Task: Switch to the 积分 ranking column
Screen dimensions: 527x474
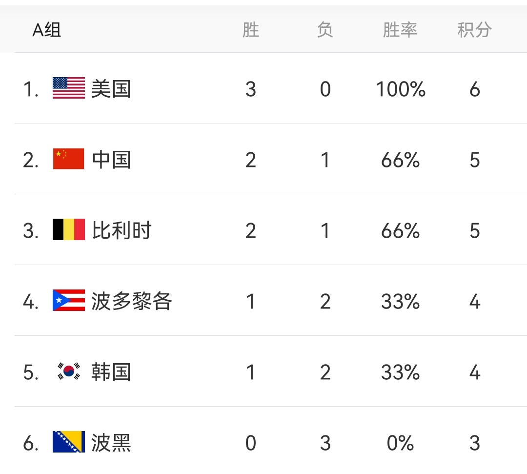Action: pyautogui.click(x=473, y=29)
